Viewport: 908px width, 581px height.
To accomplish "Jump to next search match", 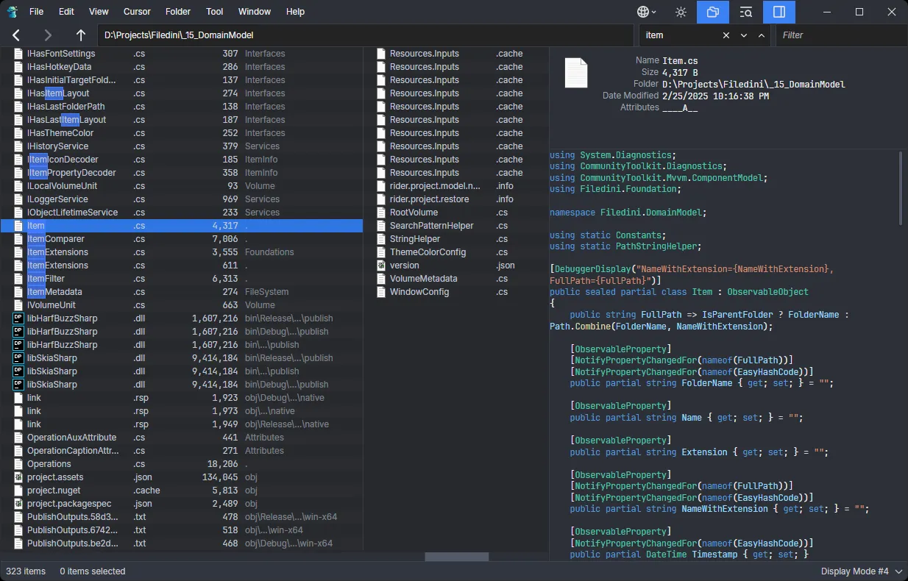I will pyautogui.click(x=743, y=35).
